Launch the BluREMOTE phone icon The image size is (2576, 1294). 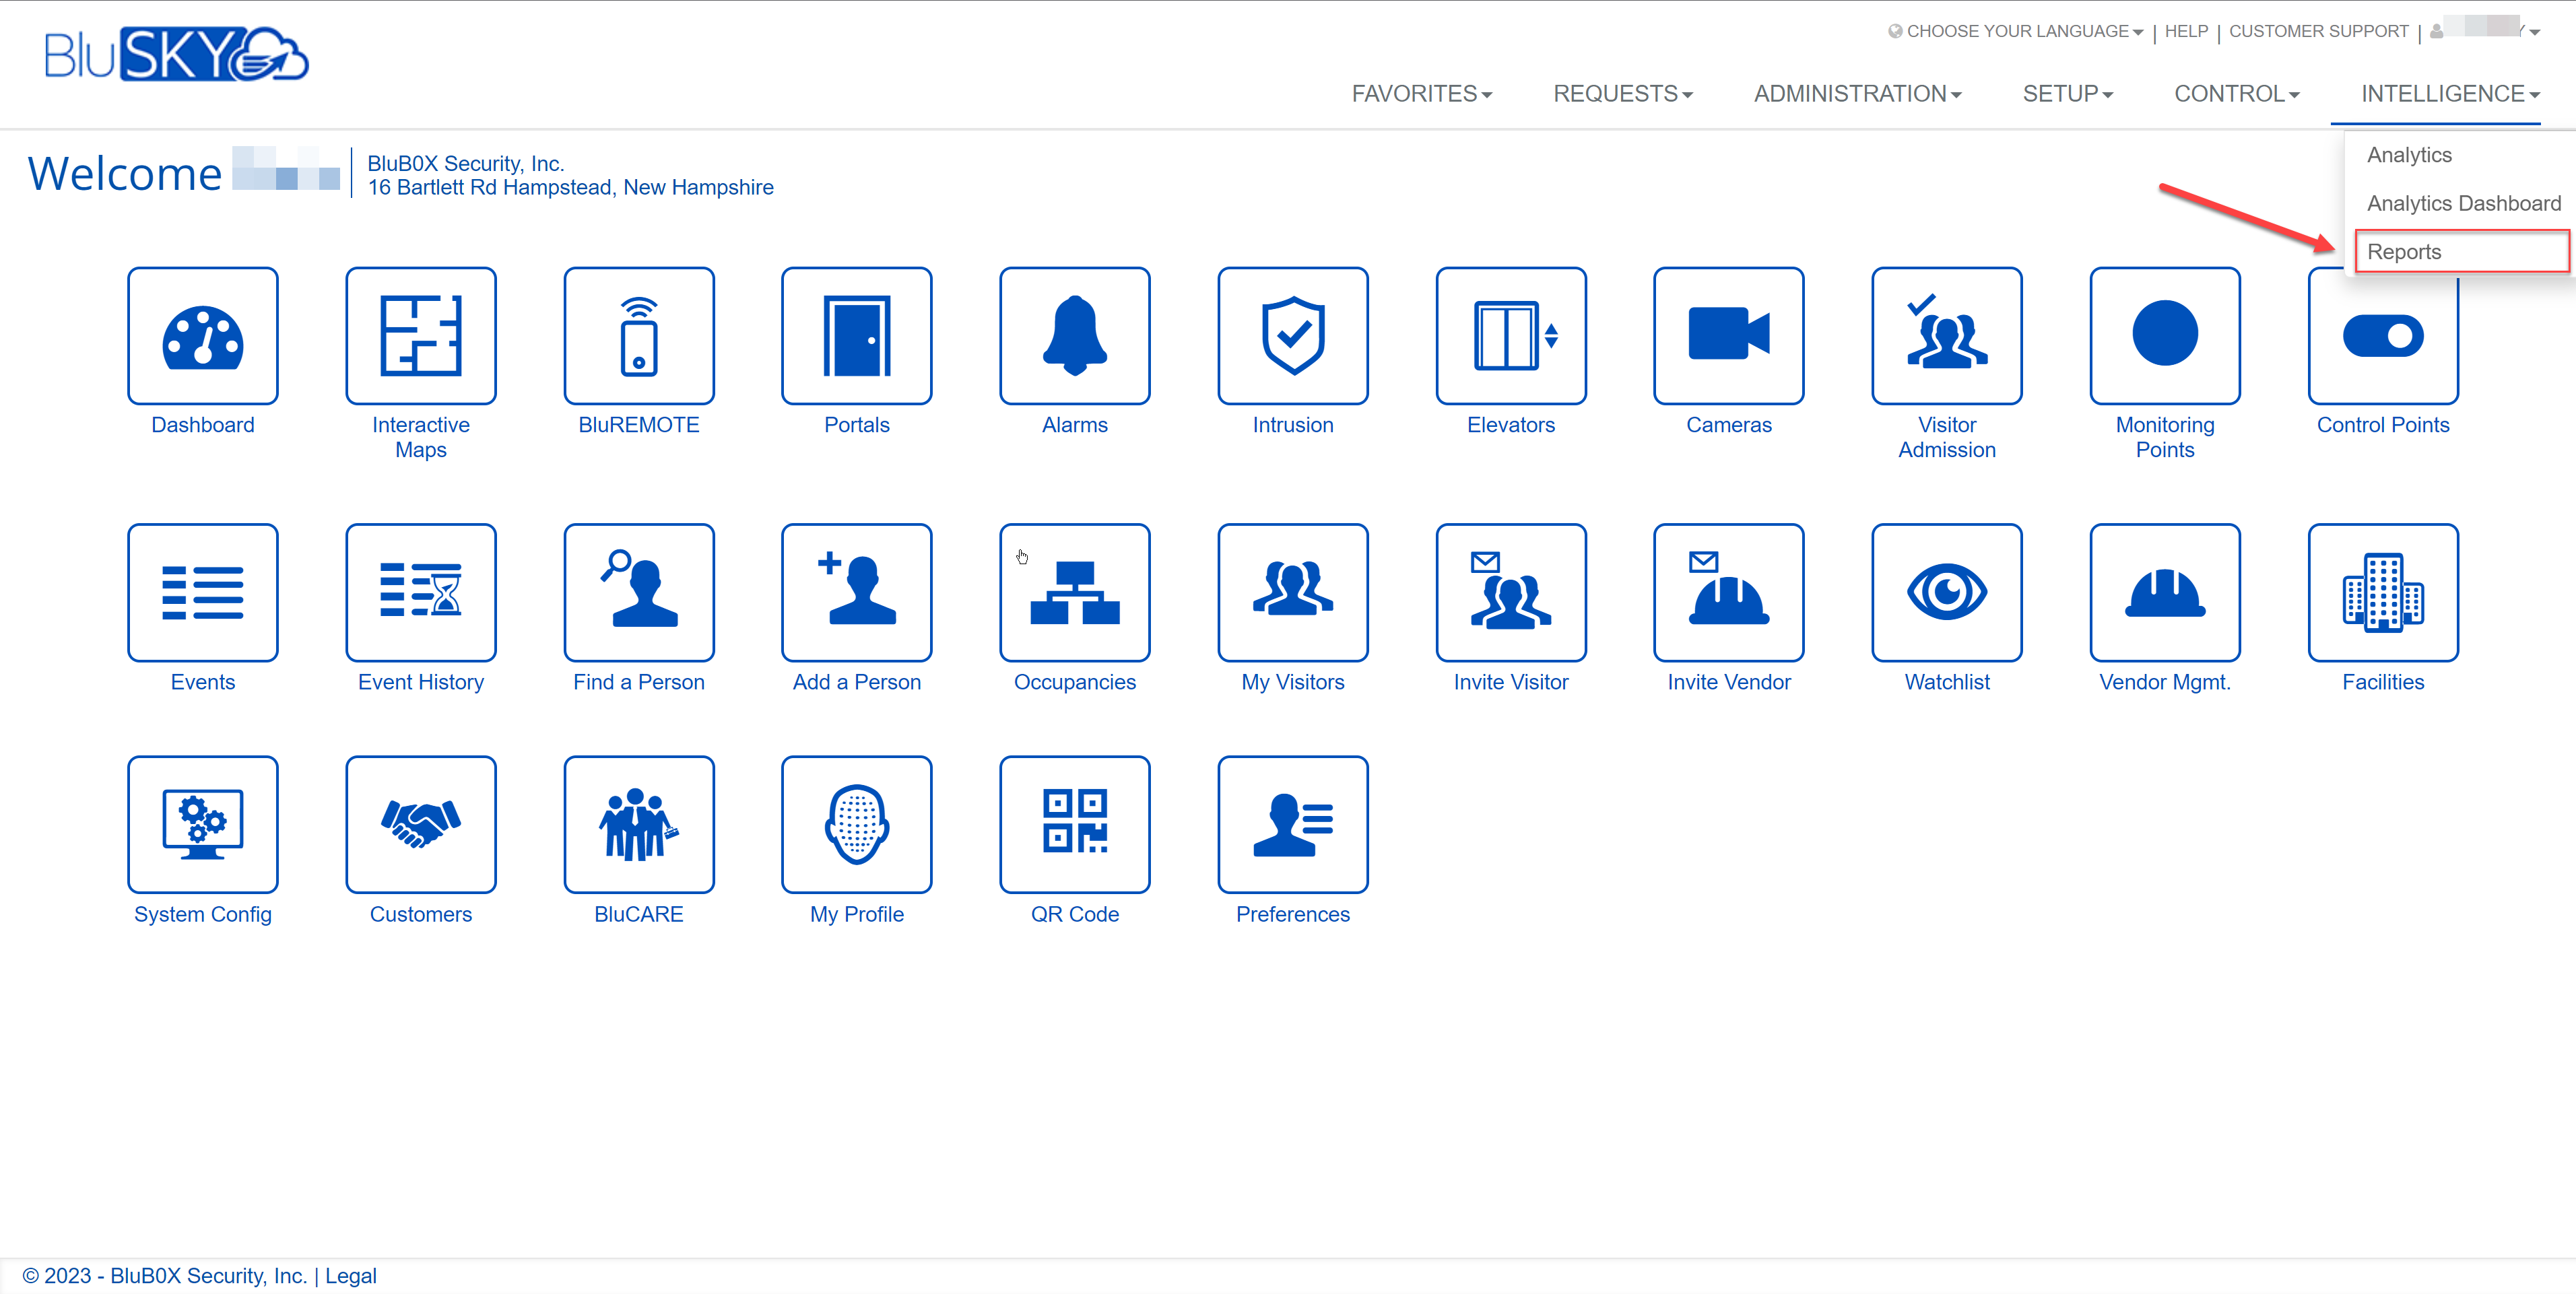tap(639, 336)
